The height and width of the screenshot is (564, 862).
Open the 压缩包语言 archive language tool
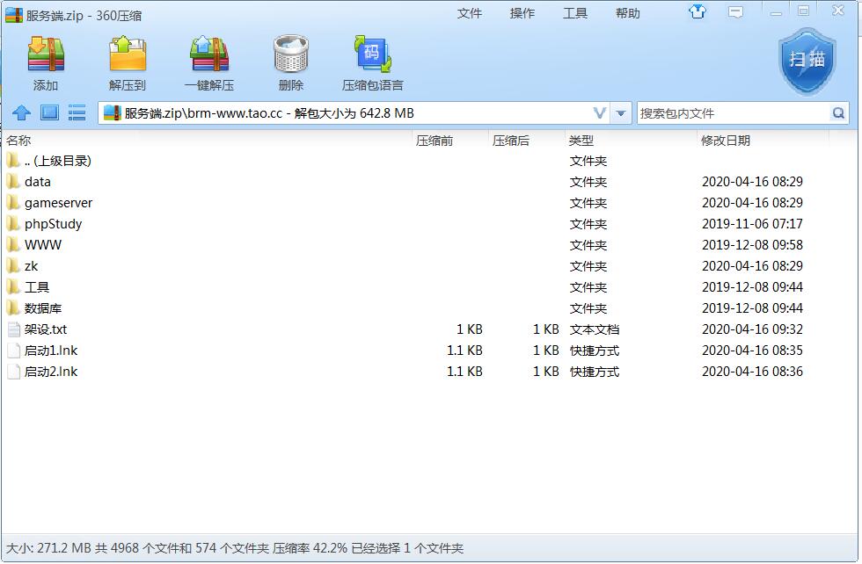pyautogui.click(x=372, y=55)
